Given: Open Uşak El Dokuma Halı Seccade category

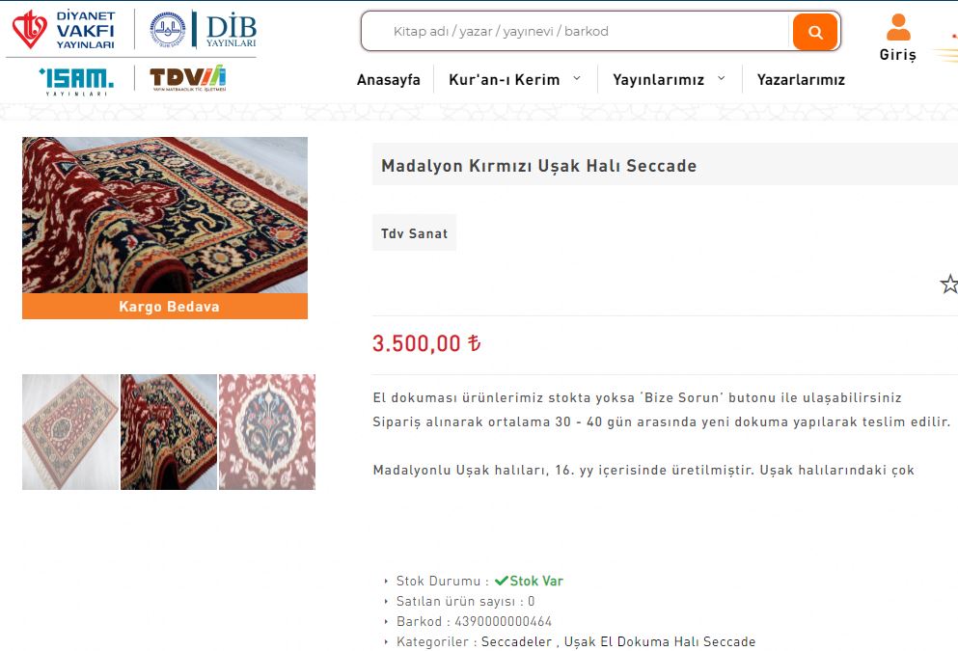Looking at the screenshot, I should point(660,642).
